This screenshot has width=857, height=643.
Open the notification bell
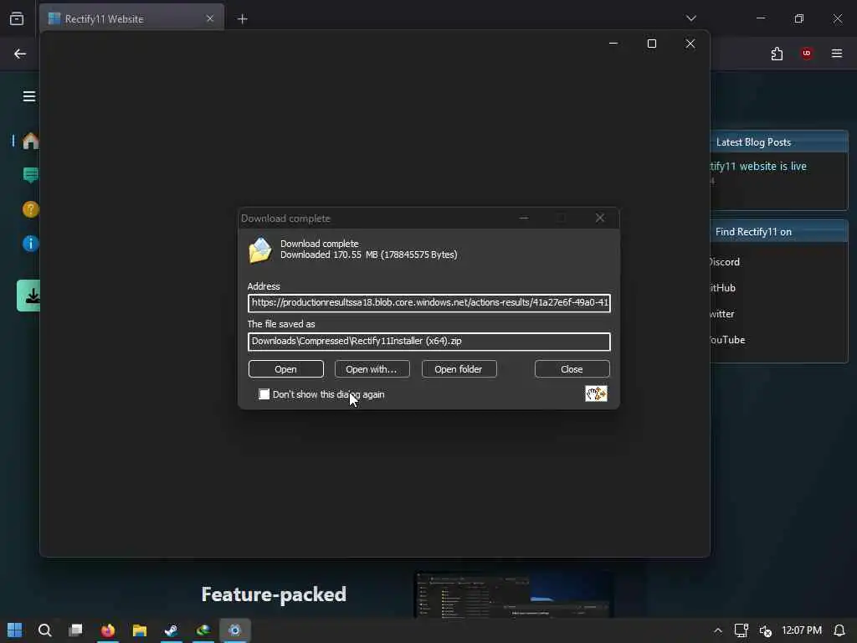coord(839,630)
